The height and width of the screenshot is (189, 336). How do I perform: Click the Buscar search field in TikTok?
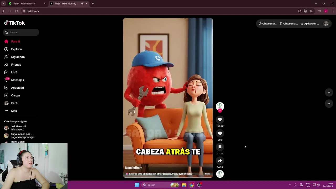coord(21,32)
